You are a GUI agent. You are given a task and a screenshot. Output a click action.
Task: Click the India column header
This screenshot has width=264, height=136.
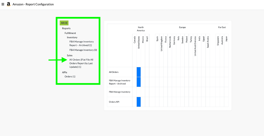coord(199,38)
